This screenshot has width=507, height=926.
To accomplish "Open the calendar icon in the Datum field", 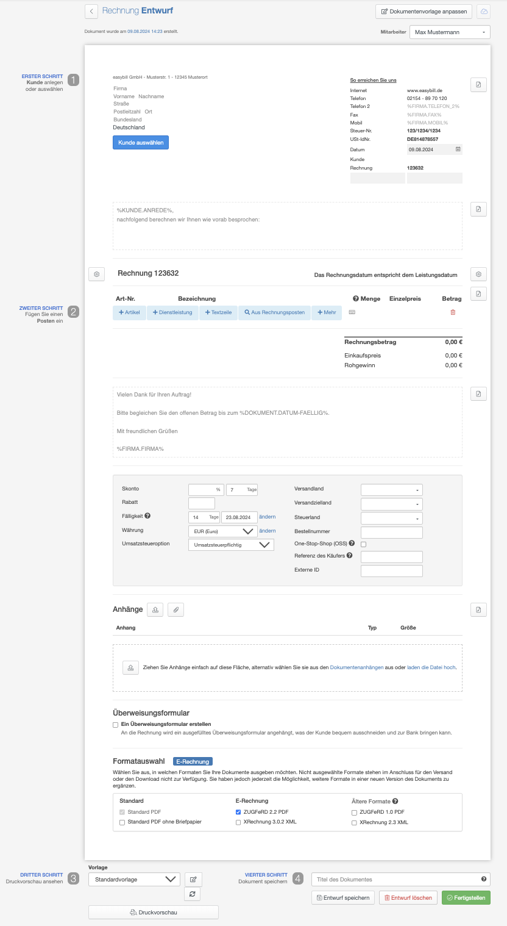I will [458, 149].
